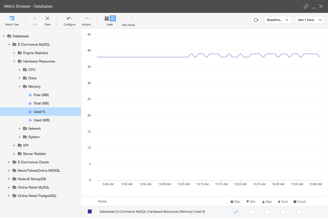
Task: Expand the System node
Action: 20,137
